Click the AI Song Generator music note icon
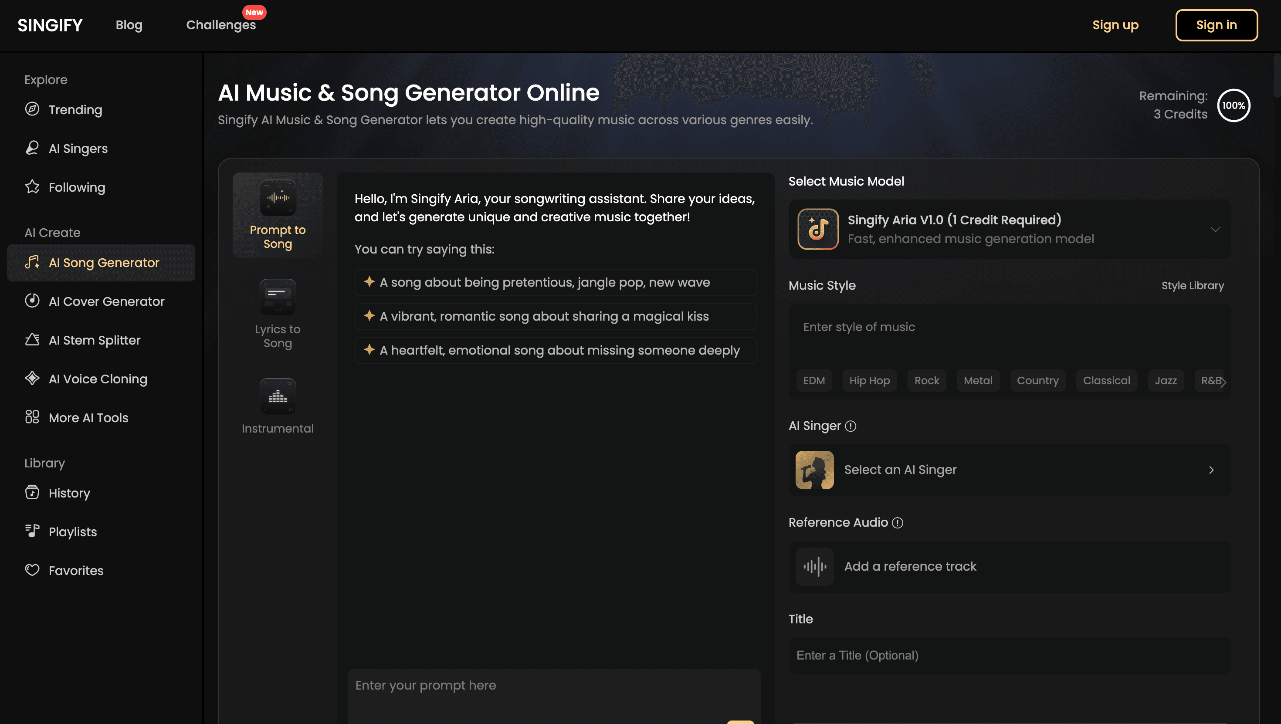This screenshot has width=1281, height=724. (x=32, y=262)
